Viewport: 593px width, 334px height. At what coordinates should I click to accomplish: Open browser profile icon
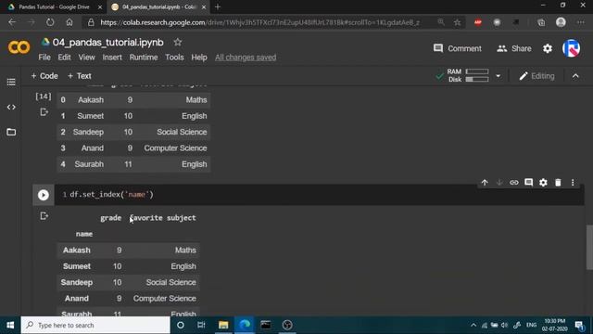[x=561, y=22]
